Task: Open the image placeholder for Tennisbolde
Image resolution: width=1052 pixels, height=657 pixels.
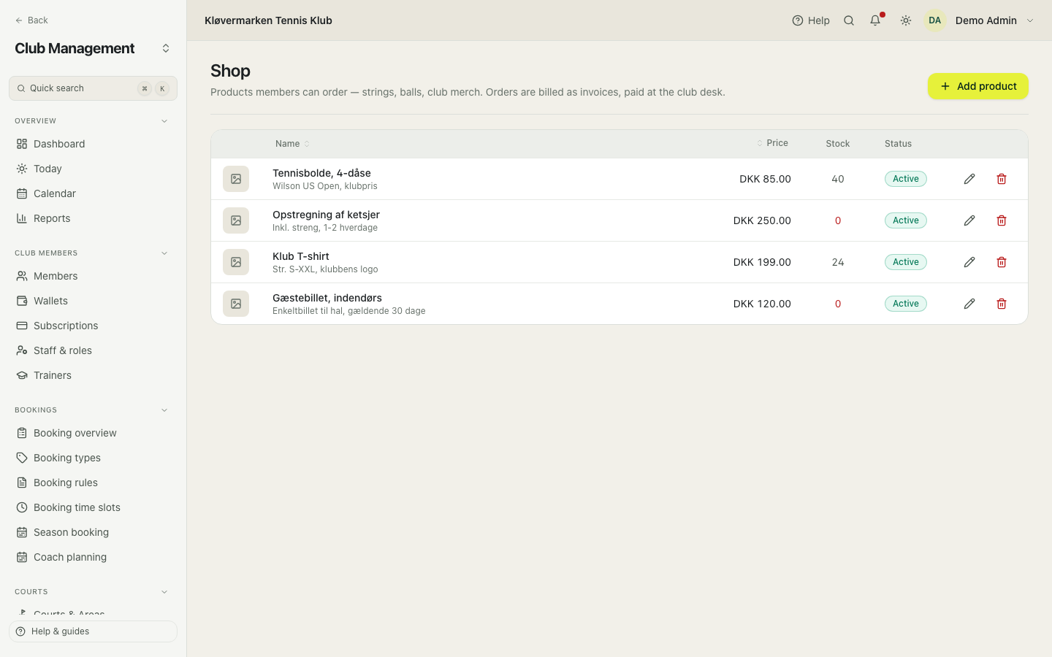Action: [x=236, y=179]
